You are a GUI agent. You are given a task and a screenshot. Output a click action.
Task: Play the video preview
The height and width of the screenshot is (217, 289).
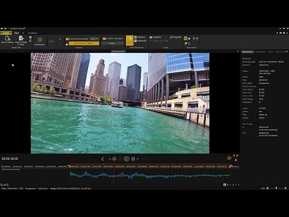[x=126, y=159]
